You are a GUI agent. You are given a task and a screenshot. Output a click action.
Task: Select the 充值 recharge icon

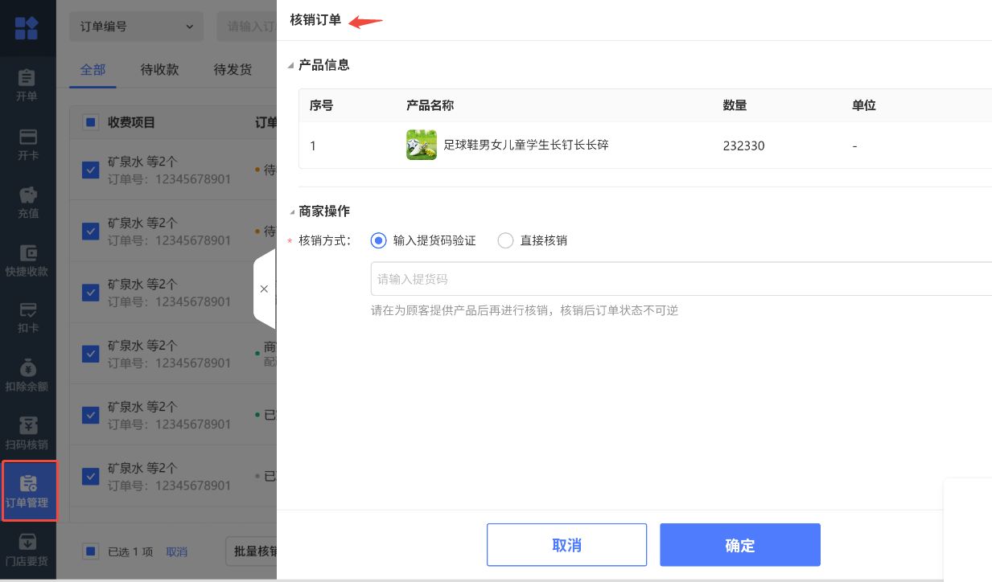[x=27, y=195]
